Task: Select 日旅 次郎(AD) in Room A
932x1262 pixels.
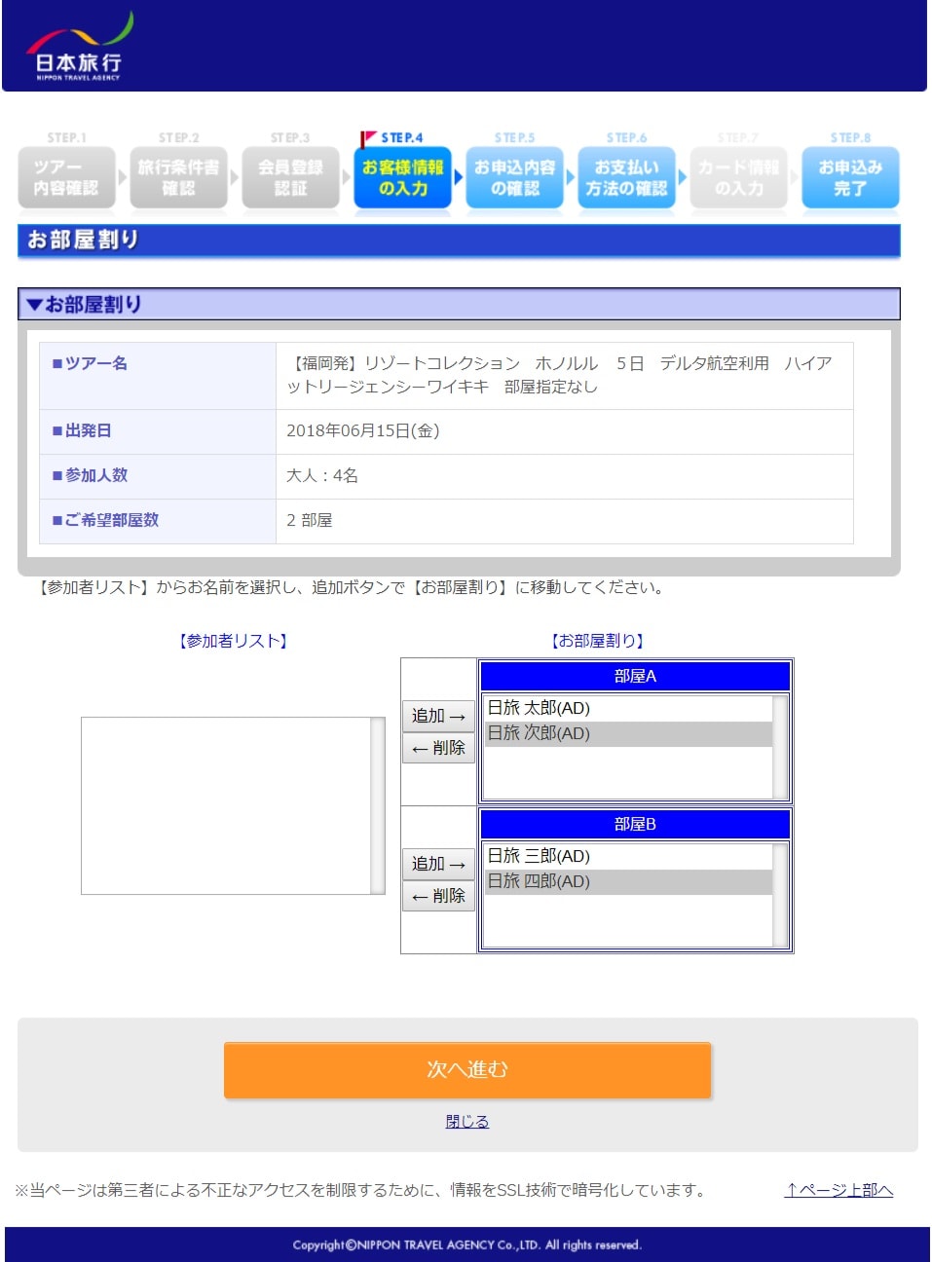Action: 539,733
